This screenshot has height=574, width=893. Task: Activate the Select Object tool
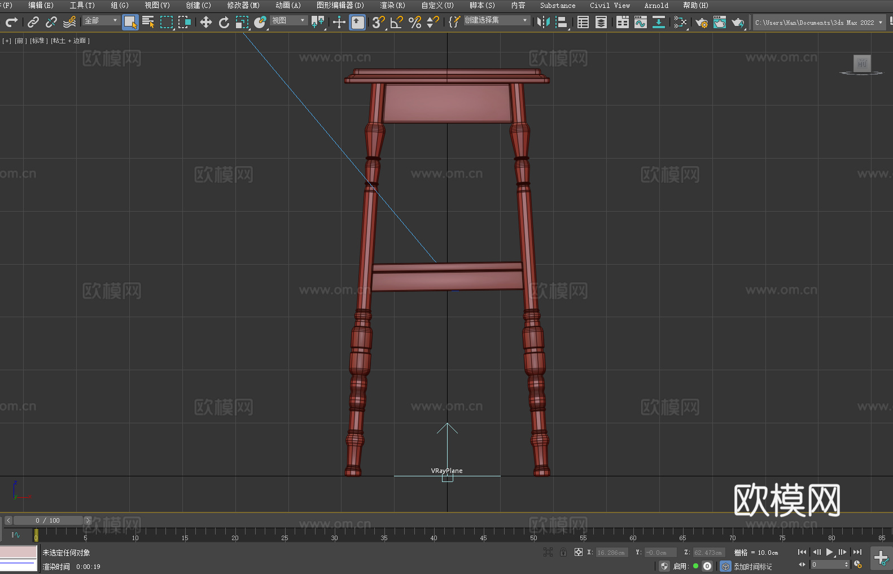point(130,22)
